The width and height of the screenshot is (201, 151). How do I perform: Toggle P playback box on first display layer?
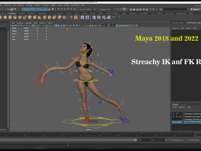click(177, 114)
